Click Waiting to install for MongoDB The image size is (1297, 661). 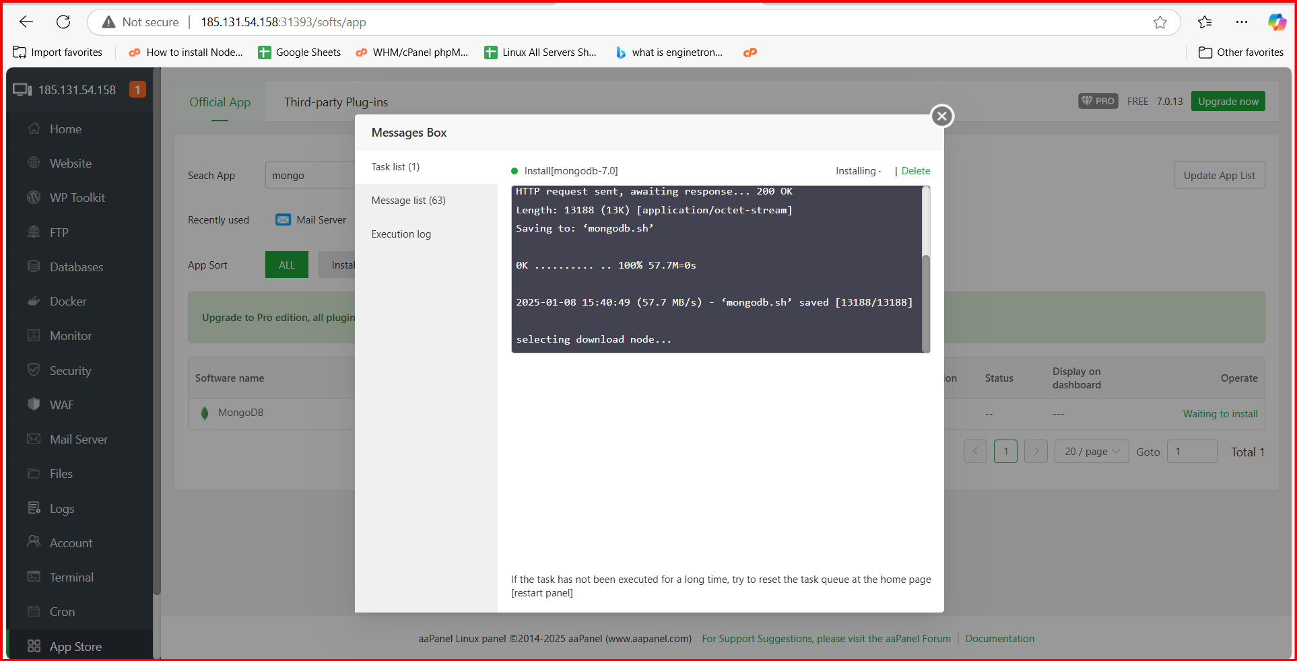click(1220, 414)
